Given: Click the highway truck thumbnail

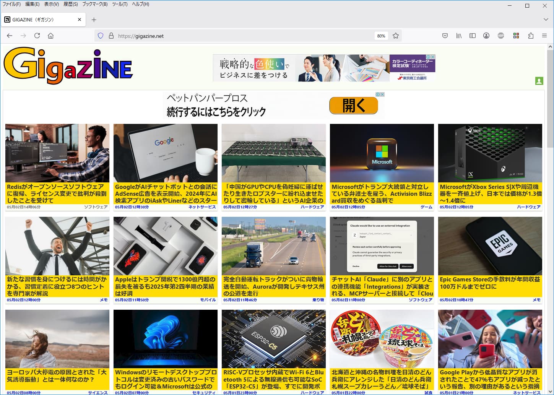Looking at the screenshot, I should [x=274, y=246].
